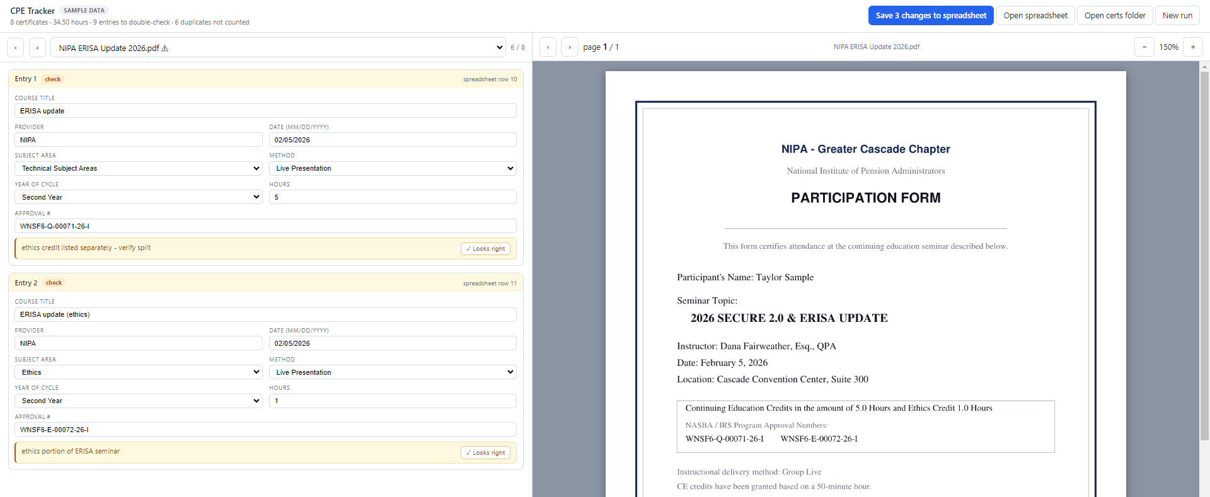Edit Entry 1 approval number field
1210x497 pixels.
(265, 226)
